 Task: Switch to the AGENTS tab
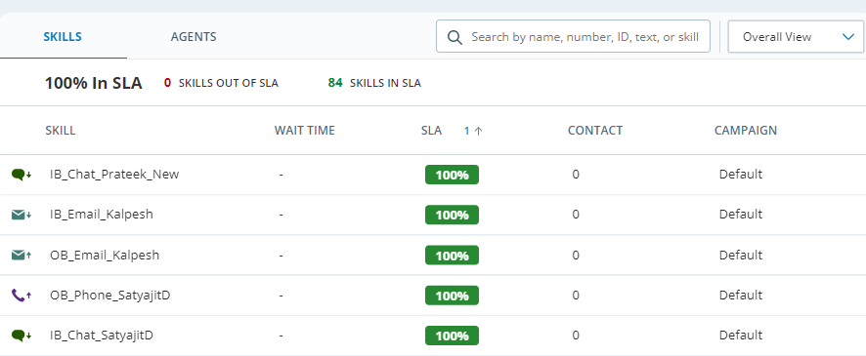click(194, 37)
